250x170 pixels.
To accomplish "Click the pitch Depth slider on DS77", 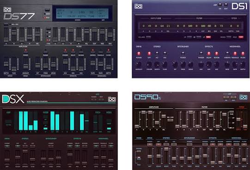I will tap(6, 64).
